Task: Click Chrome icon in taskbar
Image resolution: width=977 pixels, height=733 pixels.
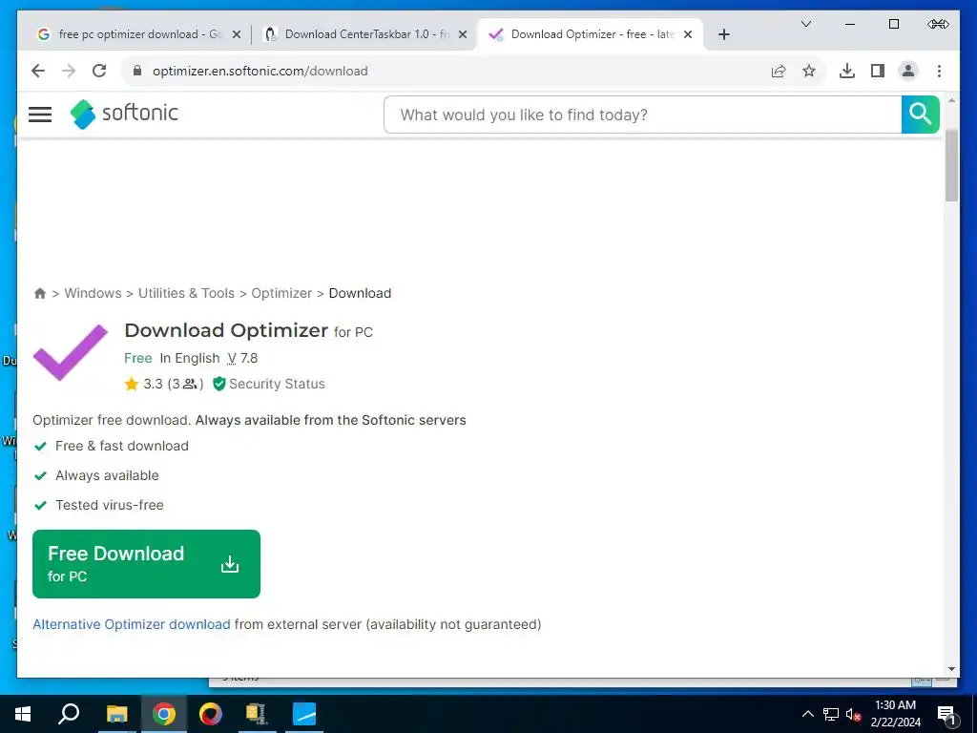Action: pos(164,714)
